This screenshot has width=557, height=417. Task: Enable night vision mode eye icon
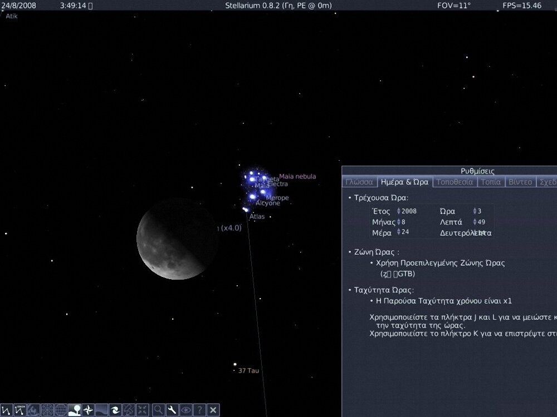[x=185, y=410]
